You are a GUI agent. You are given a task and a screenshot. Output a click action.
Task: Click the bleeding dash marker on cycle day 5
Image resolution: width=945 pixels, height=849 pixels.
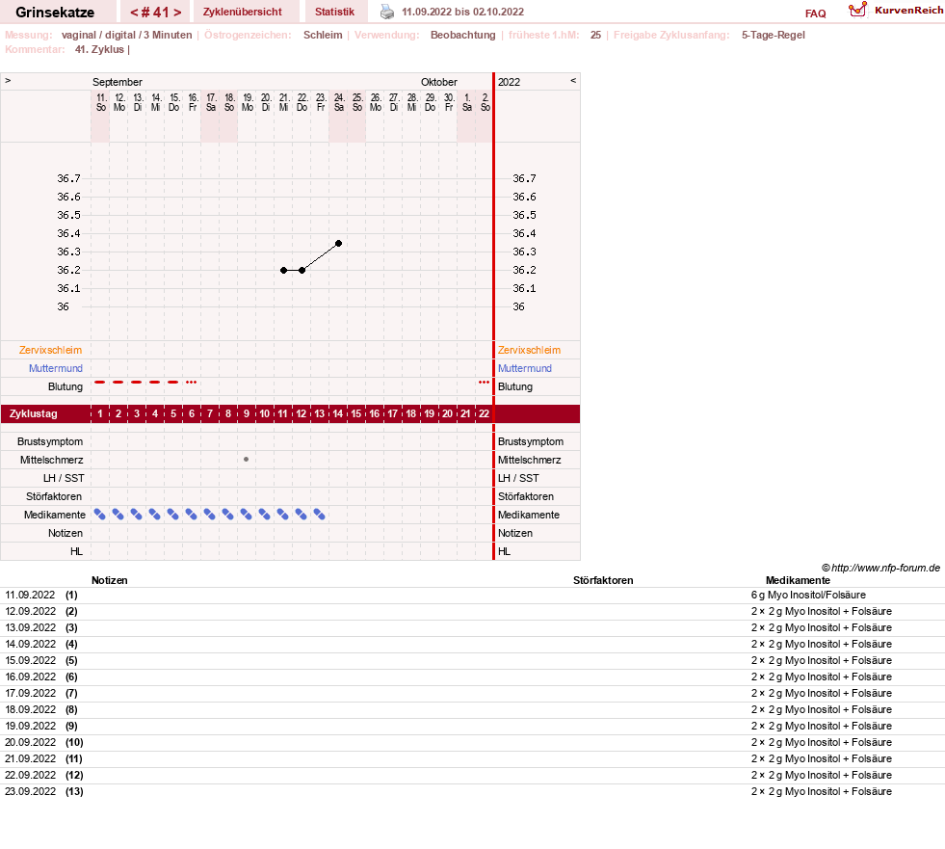[x=173, y=383]
